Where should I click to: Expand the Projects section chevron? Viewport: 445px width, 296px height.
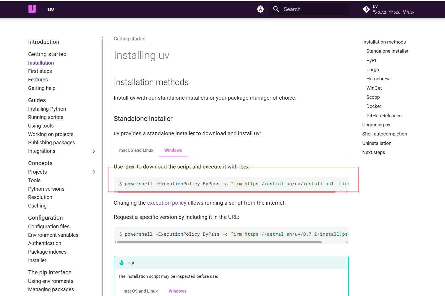coord(94,172)
